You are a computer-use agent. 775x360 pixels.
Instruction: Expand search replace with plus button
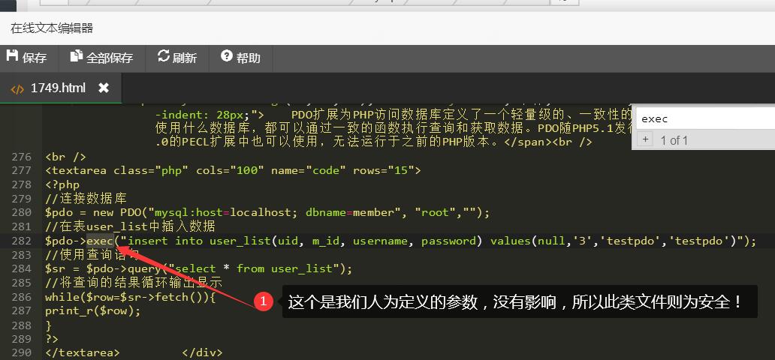(x=645, y=139)
